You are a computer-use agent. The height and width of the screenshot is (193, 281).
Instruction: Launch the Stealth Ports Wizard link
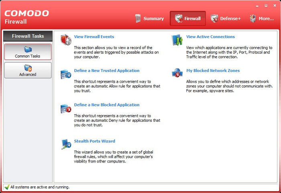coord(94,141)
